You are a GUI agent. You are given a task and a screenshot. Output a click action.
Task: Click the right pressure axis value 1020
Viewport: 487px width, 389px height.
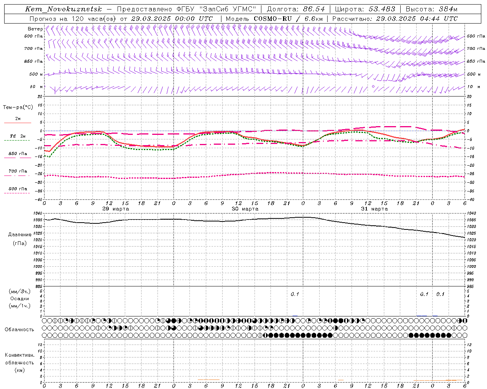click(471, 240)
